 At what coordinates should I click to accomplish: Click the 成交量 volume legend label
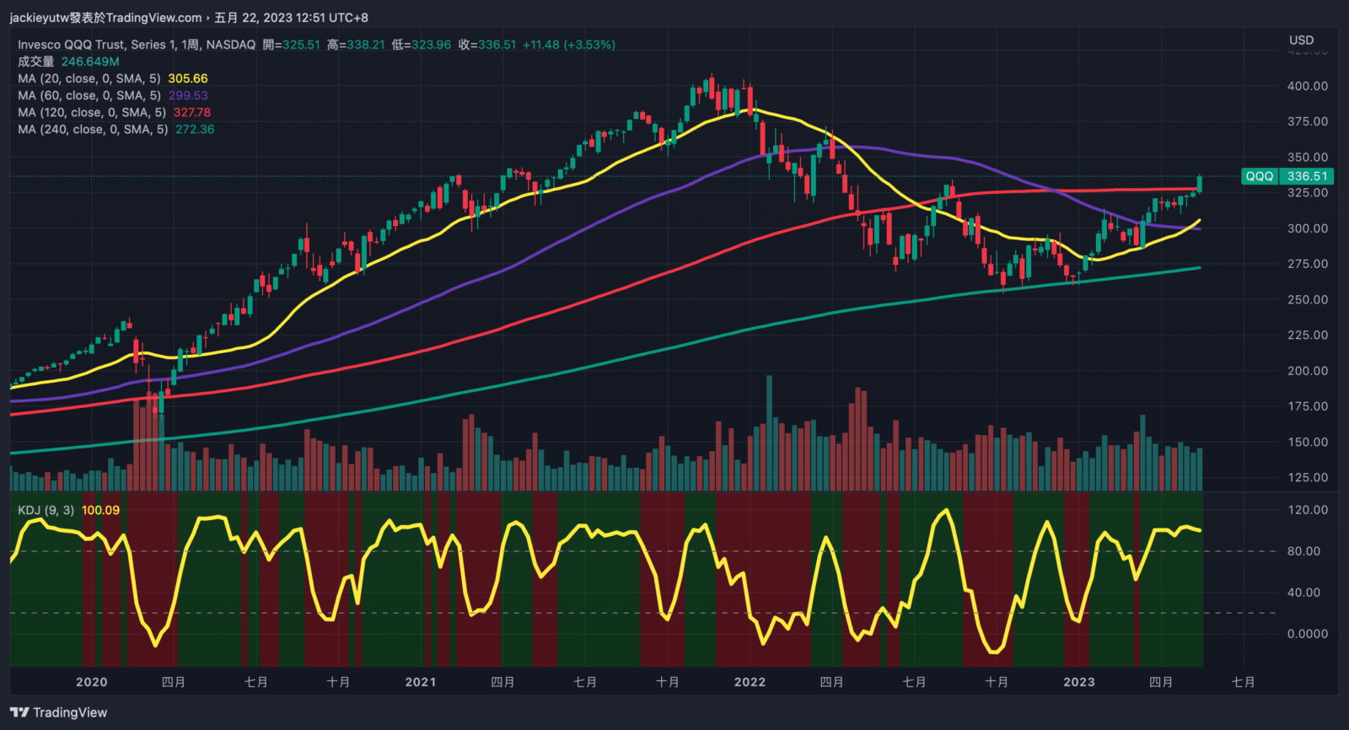(35, 62)
